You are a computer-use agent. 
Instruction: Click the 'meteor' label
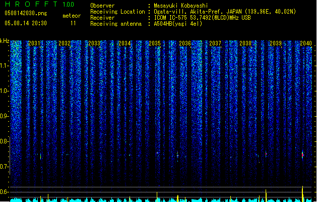(72, 16)
